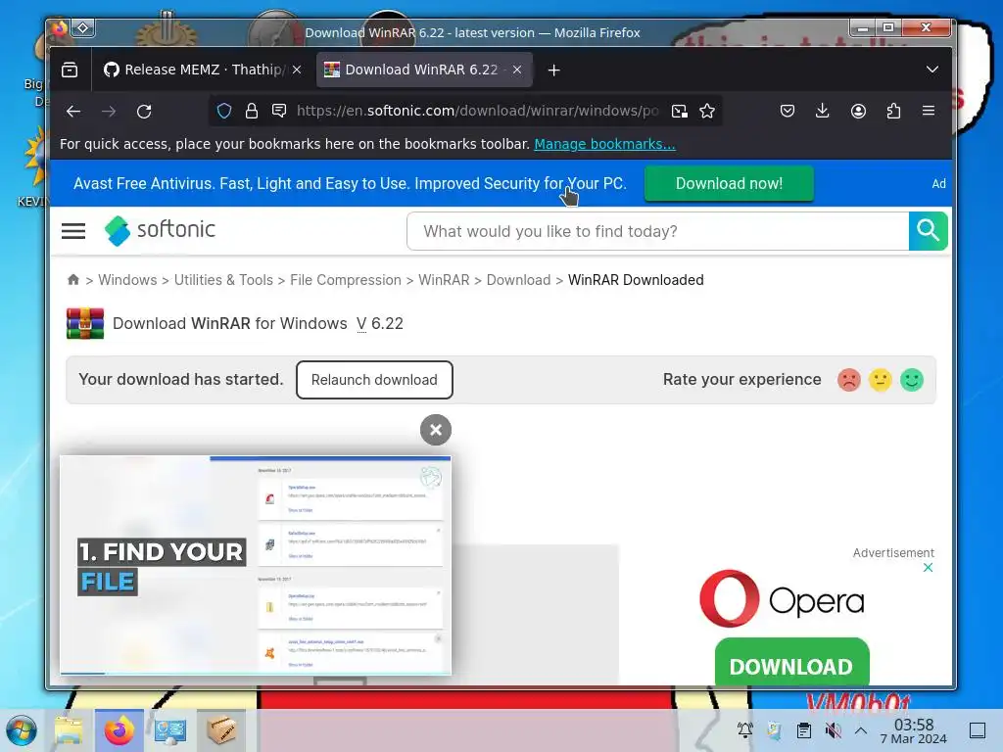Viewport: 1003px width, 752px height.
Task: Bookmark this page with the star icon
Action: [707, 112]
